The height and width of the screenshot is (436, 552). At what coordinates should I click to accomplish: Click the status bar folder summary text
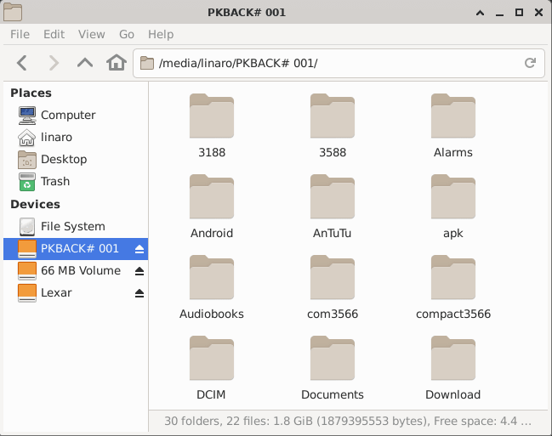(348, 422)
